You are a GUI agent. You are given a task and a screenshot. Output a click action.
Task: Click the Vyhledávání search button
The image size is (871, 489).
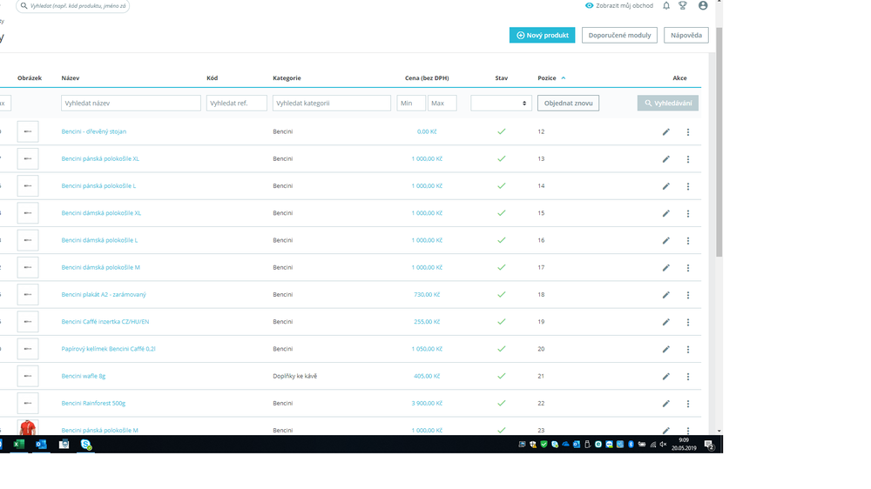(x=668, y=104)
